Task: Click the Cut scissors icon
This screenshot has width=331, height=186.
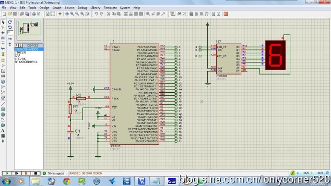Action: [108, 14]
